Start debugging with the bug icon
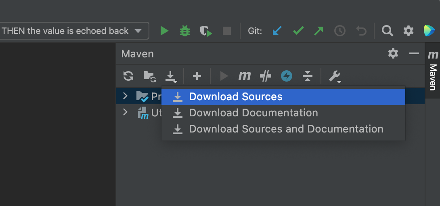This screenshot has width=440, height=206. click(x=185, y=31)
